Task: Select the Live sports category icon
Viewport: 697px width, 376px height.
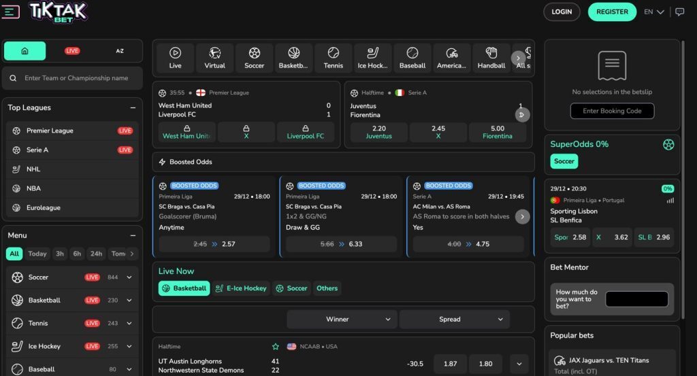Action: click(x=175, y=58)
